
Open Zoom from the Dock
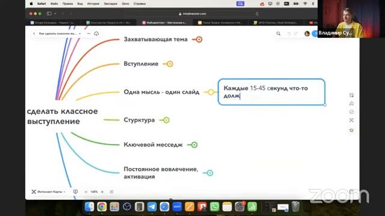coord(177,207)
